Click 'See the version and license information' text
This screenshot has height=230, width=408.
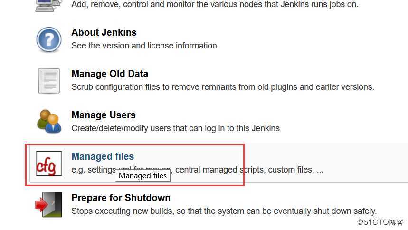point(145,46)
